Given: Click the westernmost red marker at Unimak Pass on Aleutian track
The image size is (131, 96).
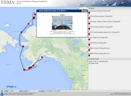Looking at the screenshot, I should 24,70.
